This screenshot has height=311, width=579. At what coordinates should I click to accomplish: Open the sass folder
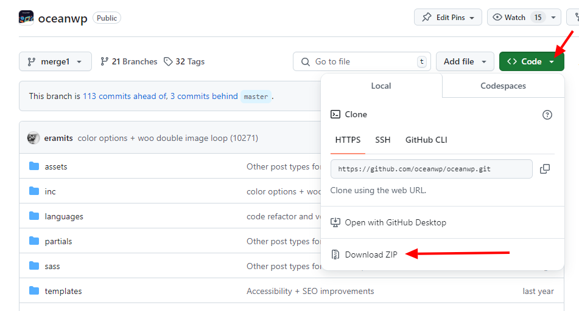coord(52,267)
